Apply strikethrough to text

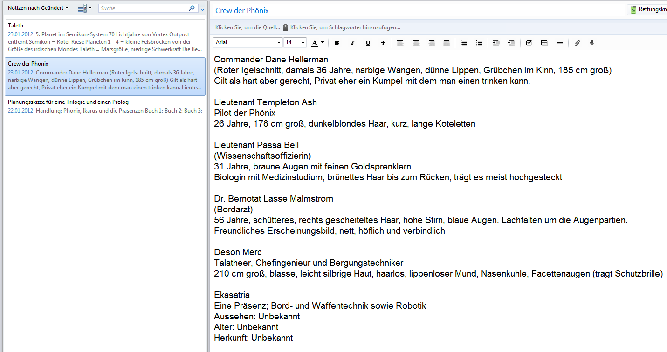[x=383, y=43]
